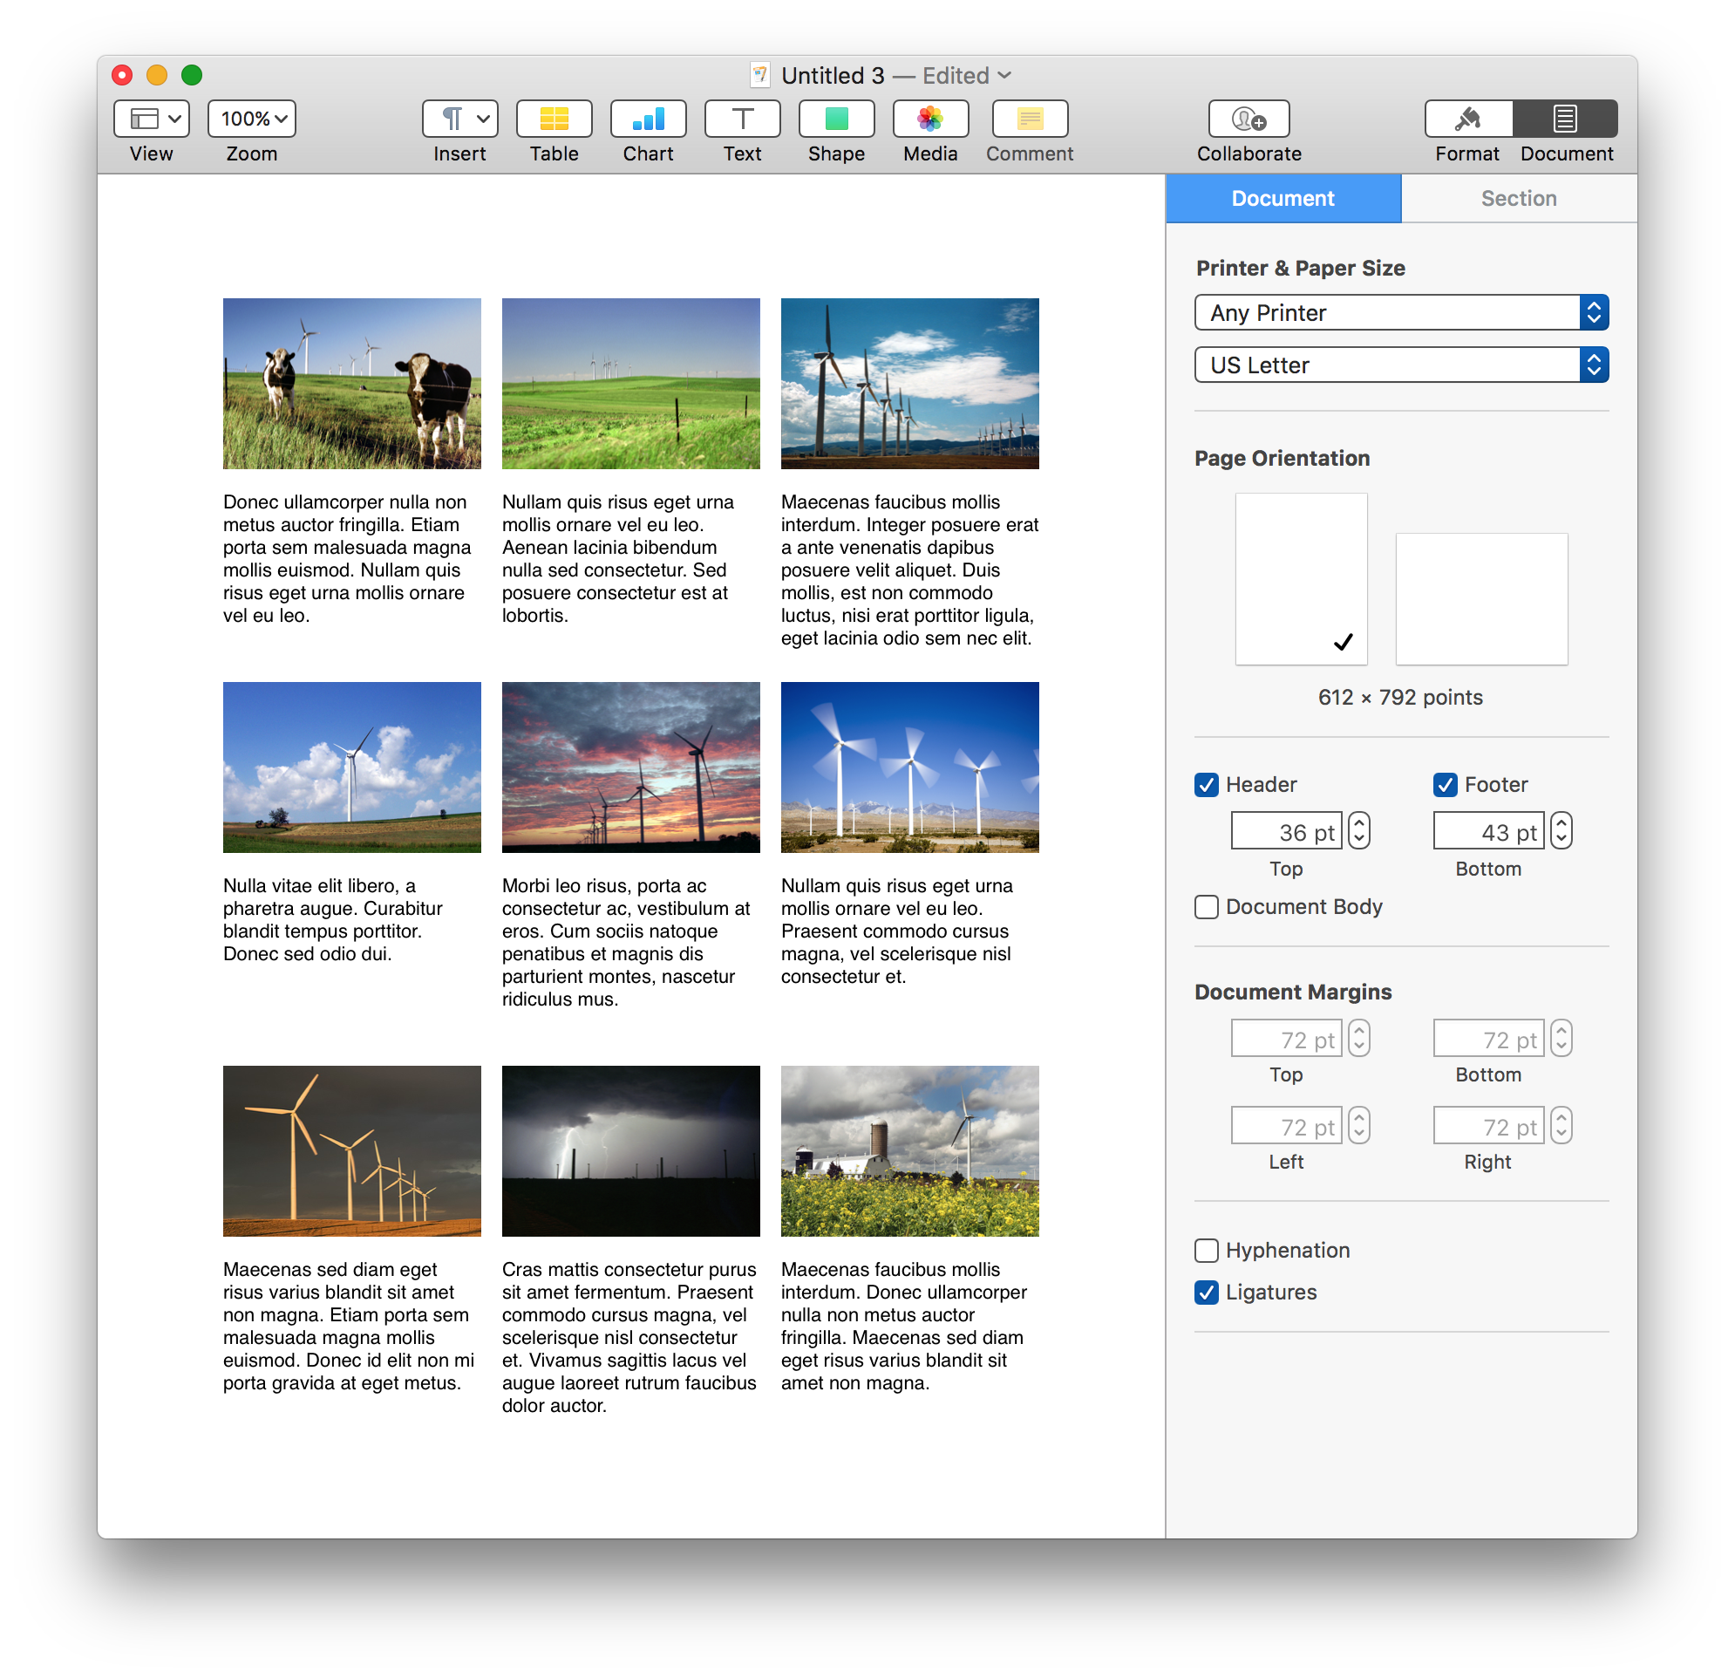Select the Document tab
The height and width of the screenshot is (1678, 1735).
pos(1281,197)
